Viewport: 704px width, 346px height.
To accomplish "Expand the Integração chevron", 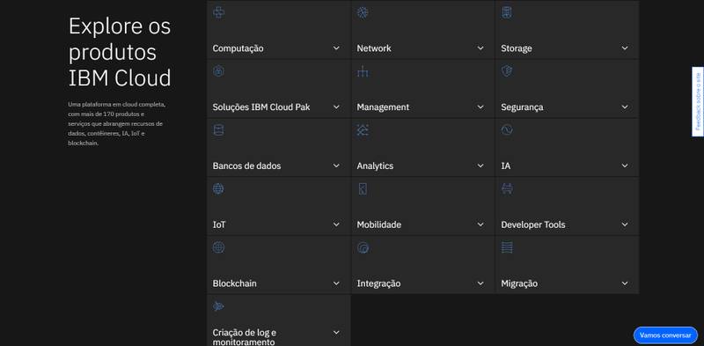I will [480, 283].
